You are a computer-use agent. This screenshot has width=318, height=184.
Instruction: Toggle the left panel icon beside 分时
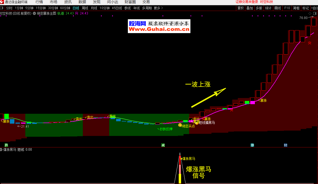pos(2,8)
